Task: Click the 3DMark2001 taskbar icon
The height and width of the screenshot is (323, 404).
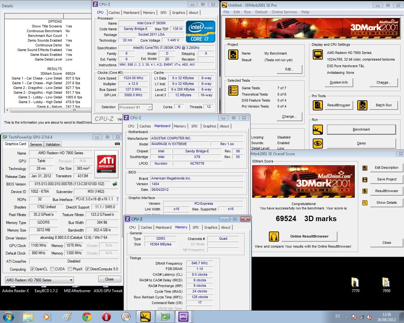Action: [145, 316]
